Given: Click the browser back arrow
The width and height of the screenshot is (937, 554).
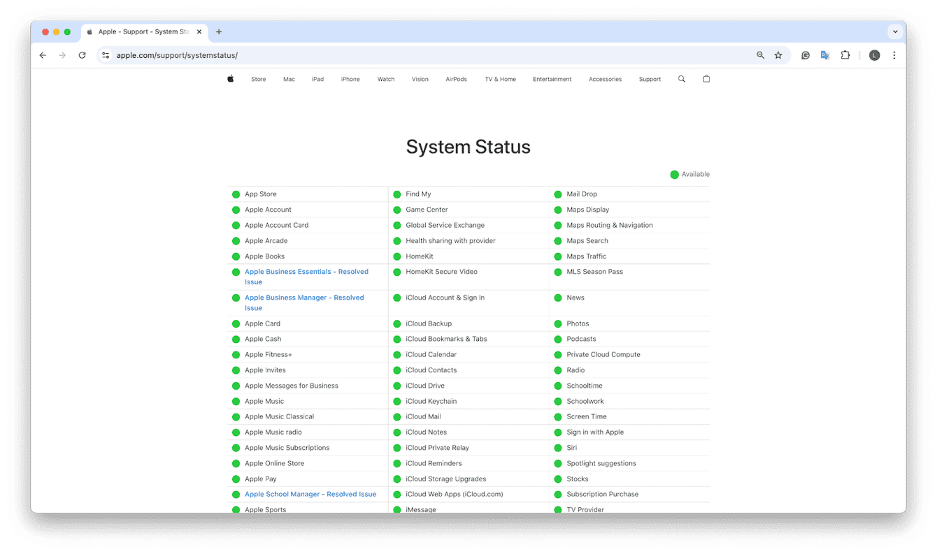Looking at the screenshot, I should [43, 54].
